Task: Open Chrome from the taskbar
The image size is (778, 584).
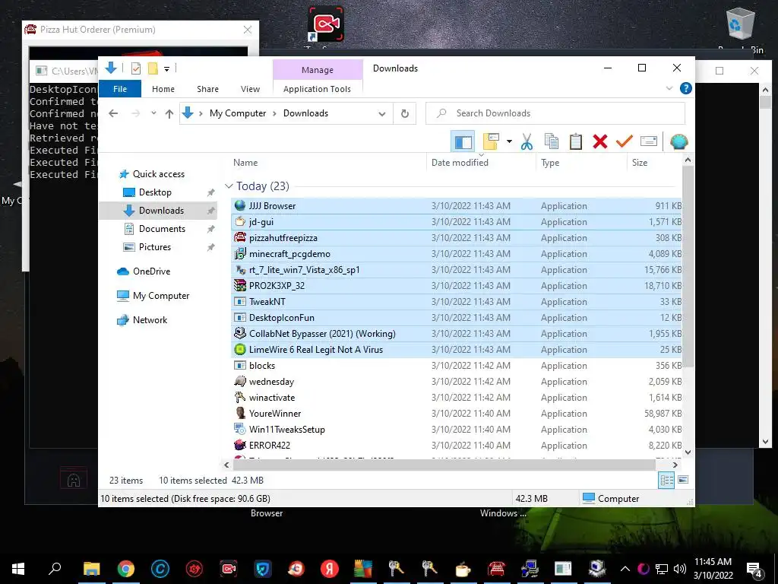Action: (125, 569)
